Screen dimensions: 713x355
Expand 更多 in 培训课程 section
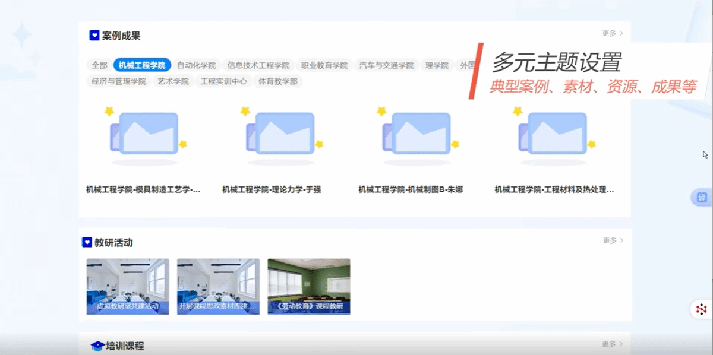click(x=613, y=344)
